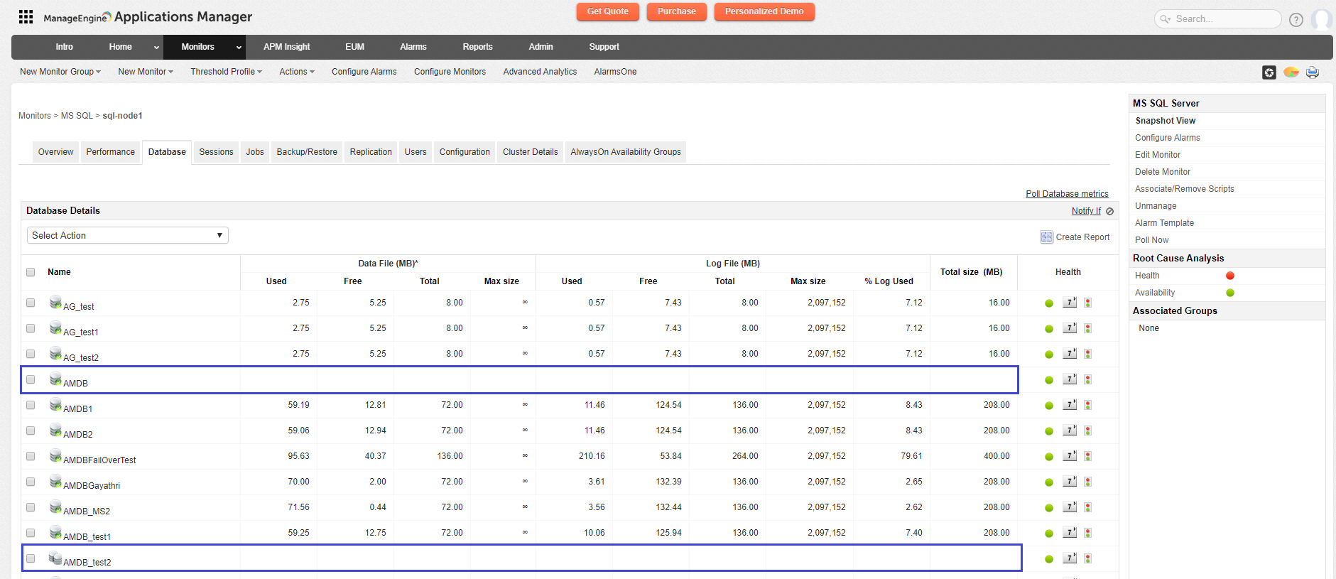The height and width of the screenshot is (579, 1336).
Task: Open the apps grid menu icon
Action: point(26,17)
